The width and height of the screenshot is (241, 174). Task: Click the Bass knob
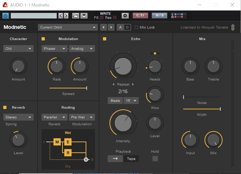click(190, 66)
